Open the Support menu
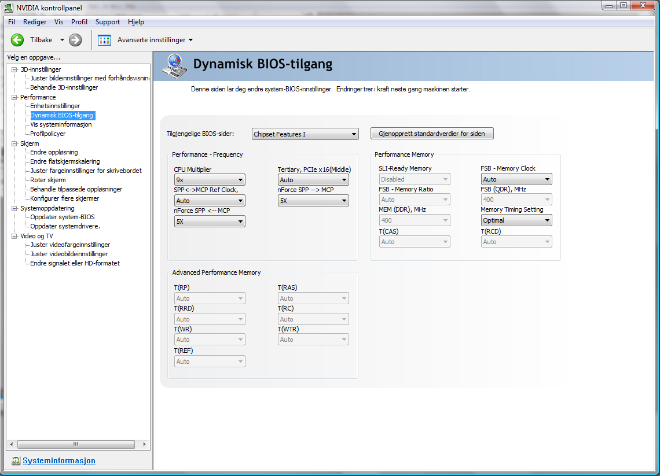 tap(107, 22)
